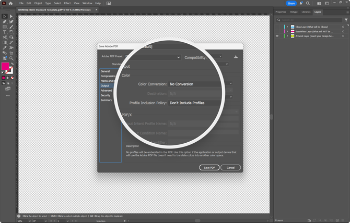Viewport: 350px width, 223px height.
Task: Choose the Direct Selection tool
Action: (11, 16)
